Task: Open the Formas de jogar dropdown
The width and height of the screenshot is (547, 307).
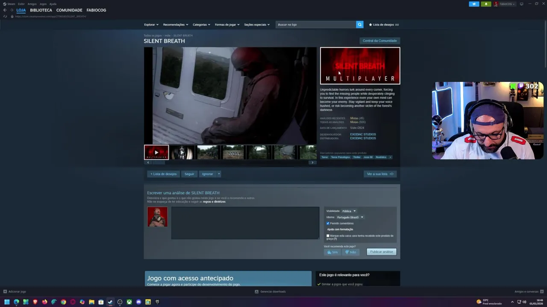Action: 227,25
